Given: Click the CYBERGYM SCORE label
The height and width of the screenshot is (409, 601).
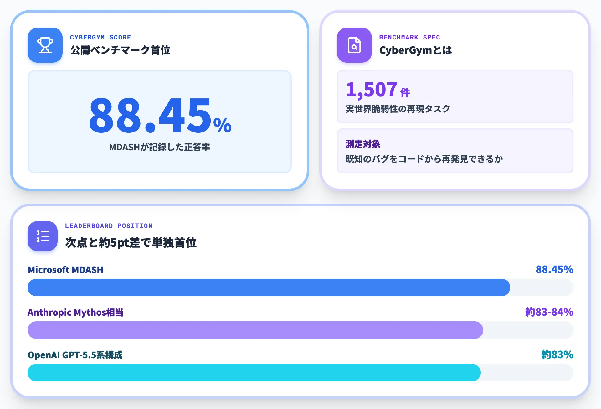Looking at the screenshot, I should [100, 37].
